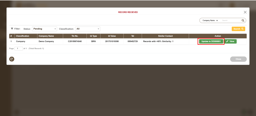The width and height of the screenshot is (256, 116).
Task: Open the Classification dropdown showing All
Action: click(88, 29)
